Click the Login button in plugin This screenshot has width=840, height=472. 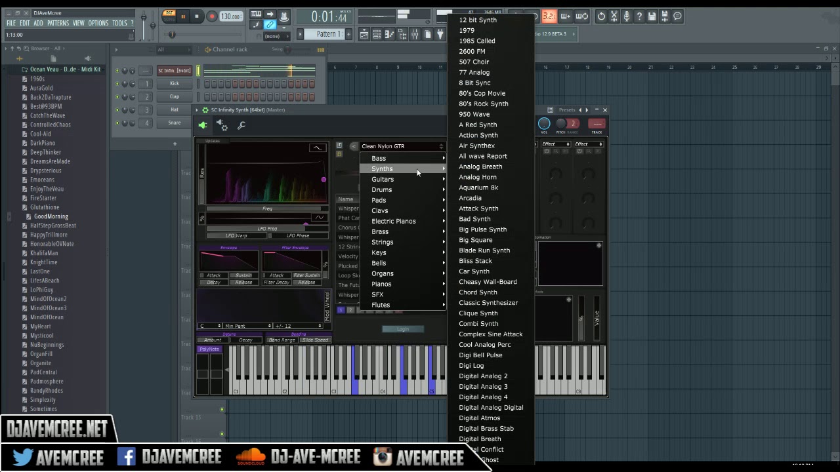[x=403, y=329]
